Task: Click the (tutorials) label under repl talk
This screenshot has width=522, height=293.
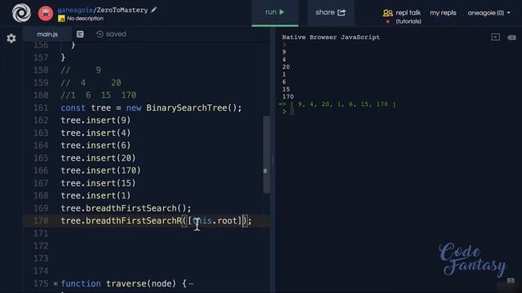Action: coord(409,22)
